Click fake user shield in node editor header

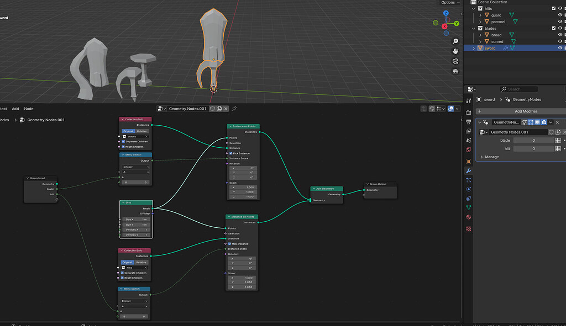213,109
